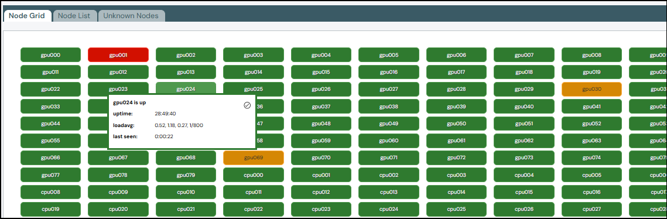Select node gpu004
Image resolution: width=667 pixels, height=219 pixels.
coord(321,55)
